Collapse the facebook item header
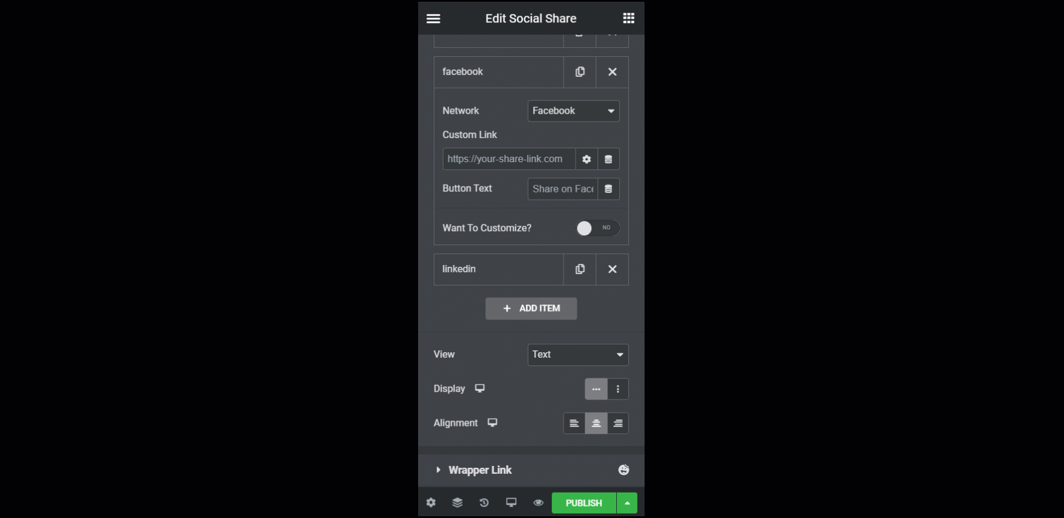This screenshot has height=518, width=1064. (499, 72)
